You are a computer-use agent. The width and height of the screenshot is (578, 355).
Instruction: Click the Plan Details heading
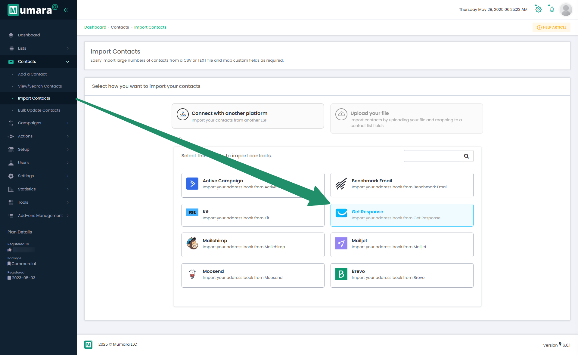20,232
